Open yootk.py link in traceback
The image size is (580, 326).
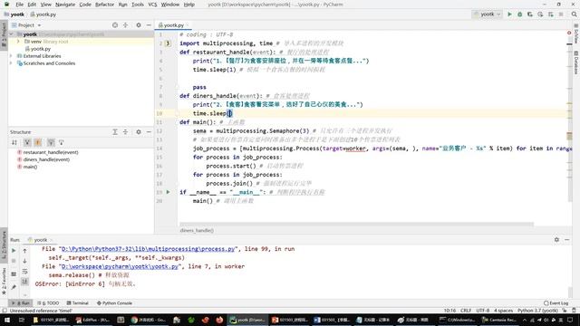121,266
